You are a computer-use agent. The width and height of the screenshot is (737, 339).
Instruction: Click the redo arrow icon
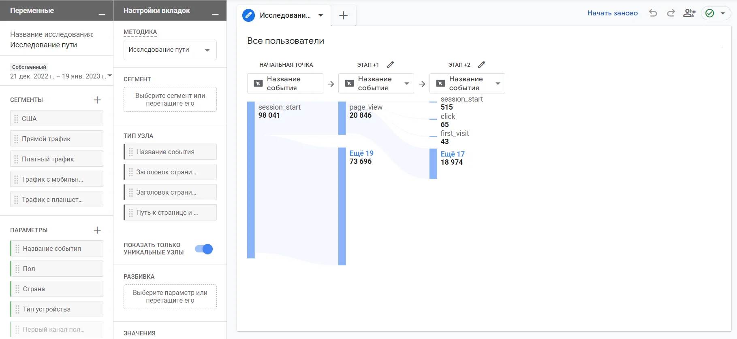click(671, 13)
